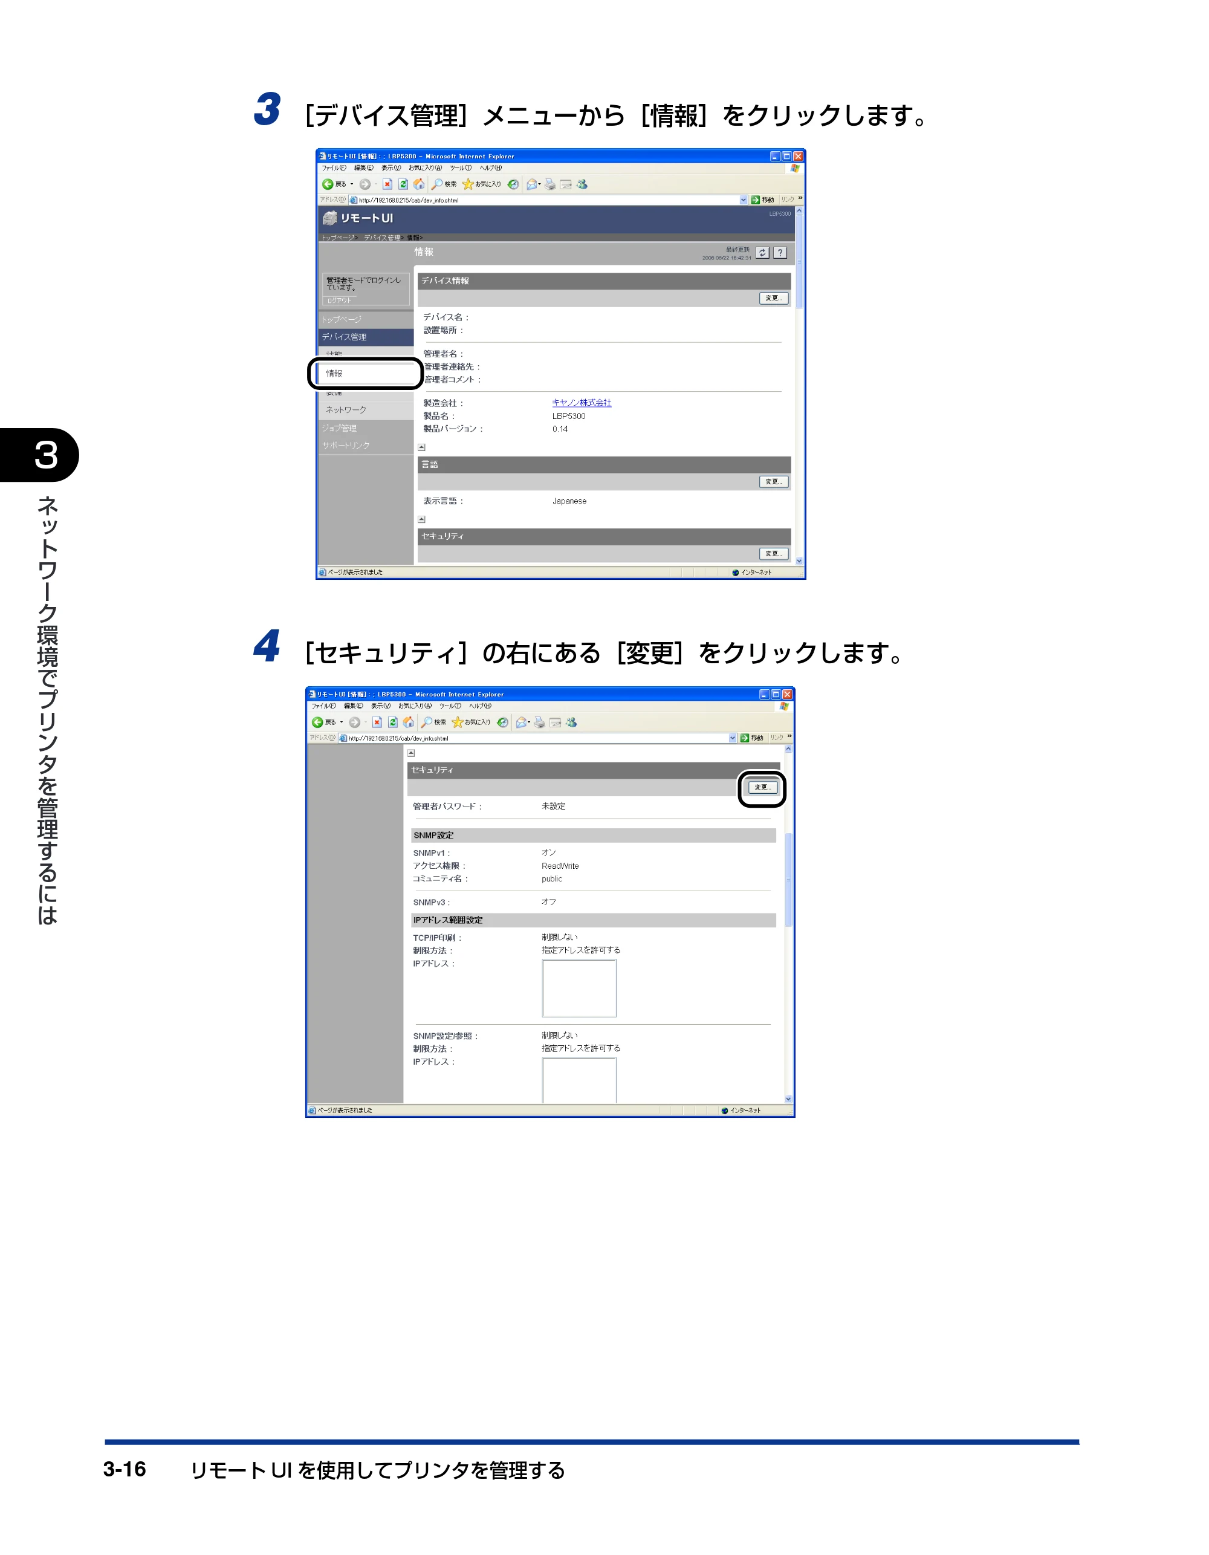Click the 変更 button in the 言語 section
Viewport: 1209px width, 1555px height.
773,482
